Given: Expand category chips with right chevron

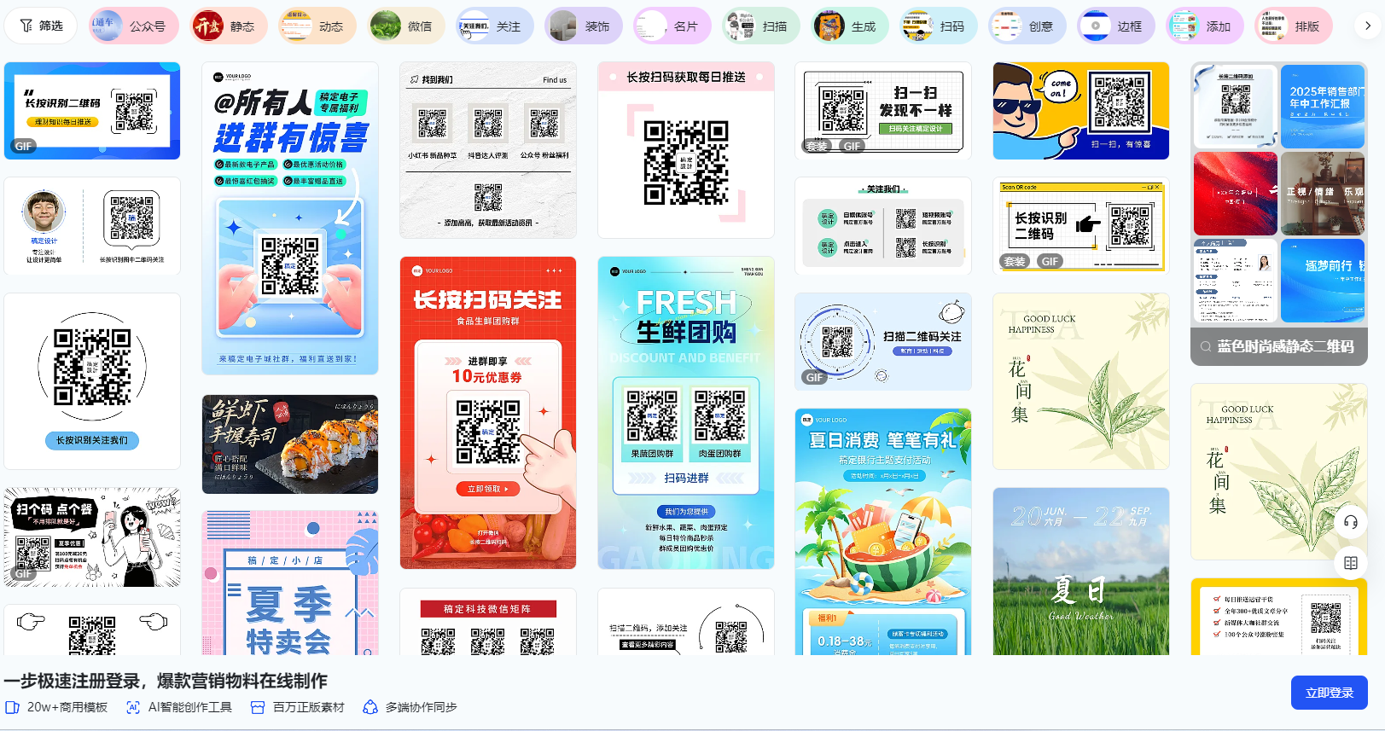Looking at the screenshot, I should 1368,26.
